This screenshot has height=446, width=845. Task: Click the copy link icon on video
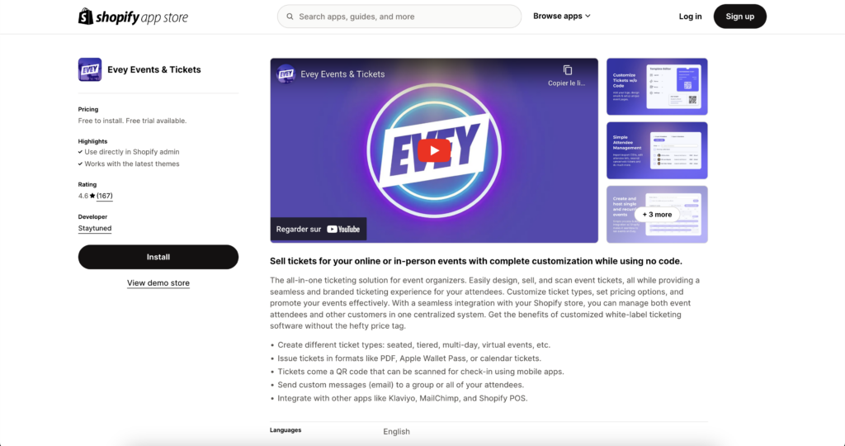[567, 70]
